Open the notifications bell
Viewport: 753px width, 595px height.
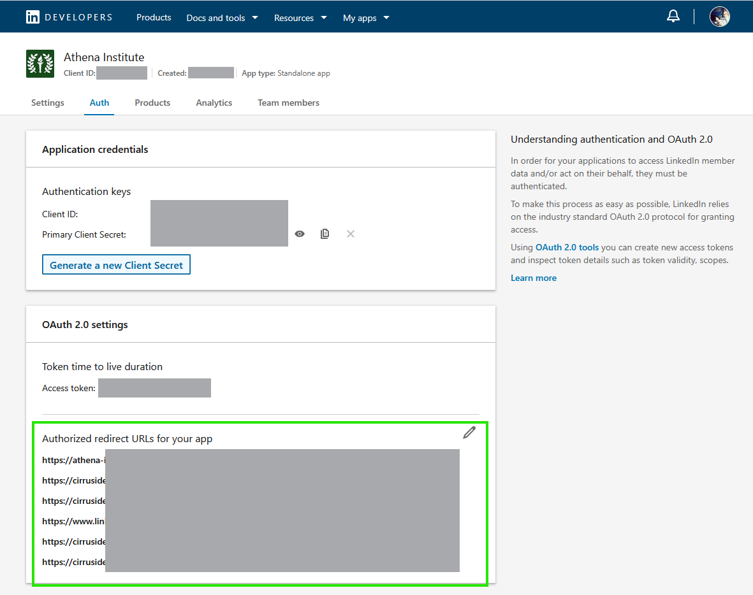tap(673, 17)
